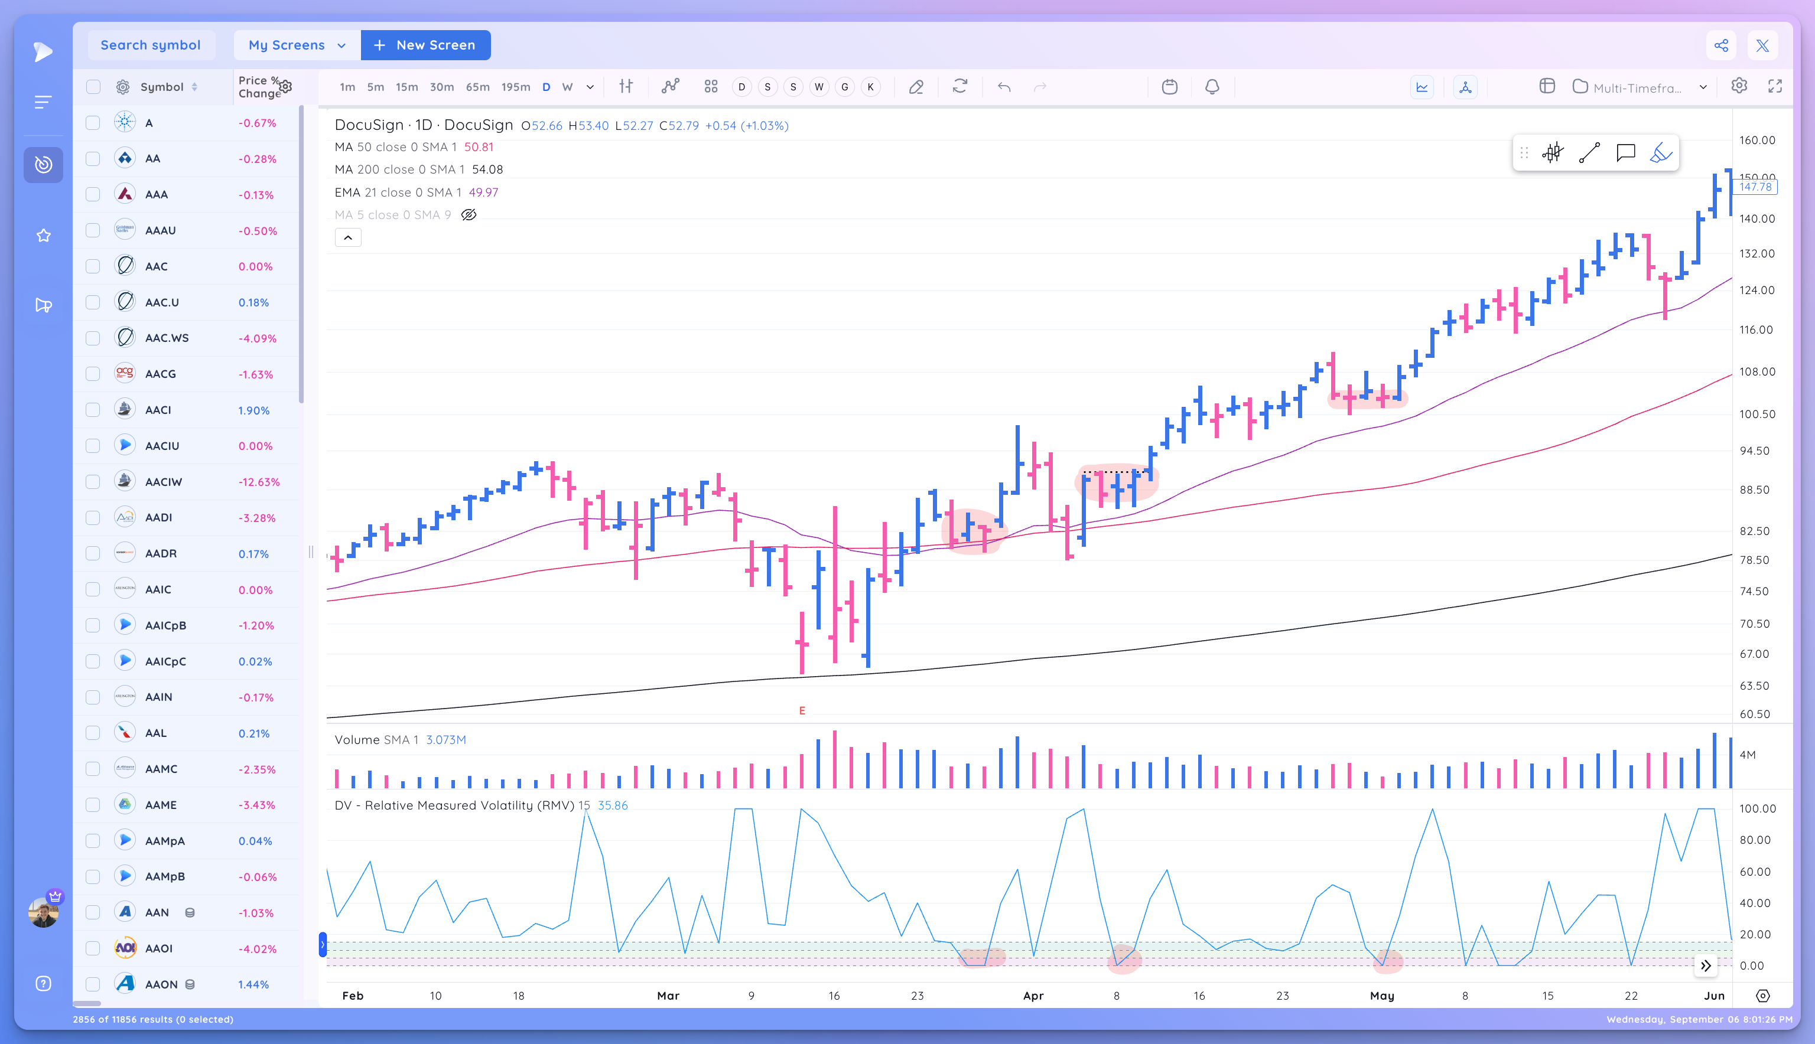Image resolution: width=1815 pixels, height=1044 pixels.
Task: Open the Multi-Timeframe layout dropdown
Action: 1640,87
